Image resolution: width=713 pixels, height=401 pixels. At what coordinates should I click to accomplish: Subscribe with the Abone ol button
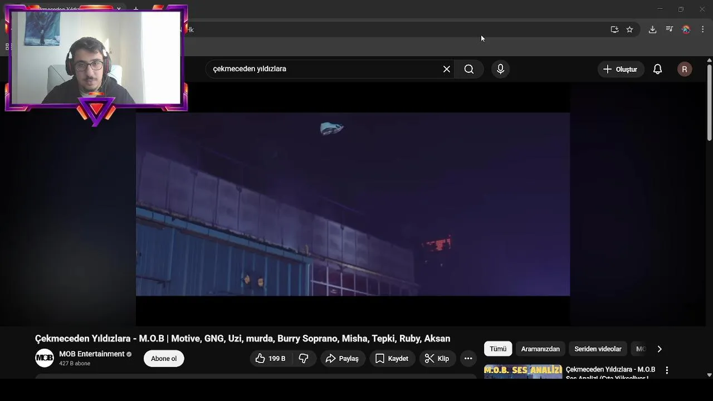pyautogui.click(x=164, y=359)
